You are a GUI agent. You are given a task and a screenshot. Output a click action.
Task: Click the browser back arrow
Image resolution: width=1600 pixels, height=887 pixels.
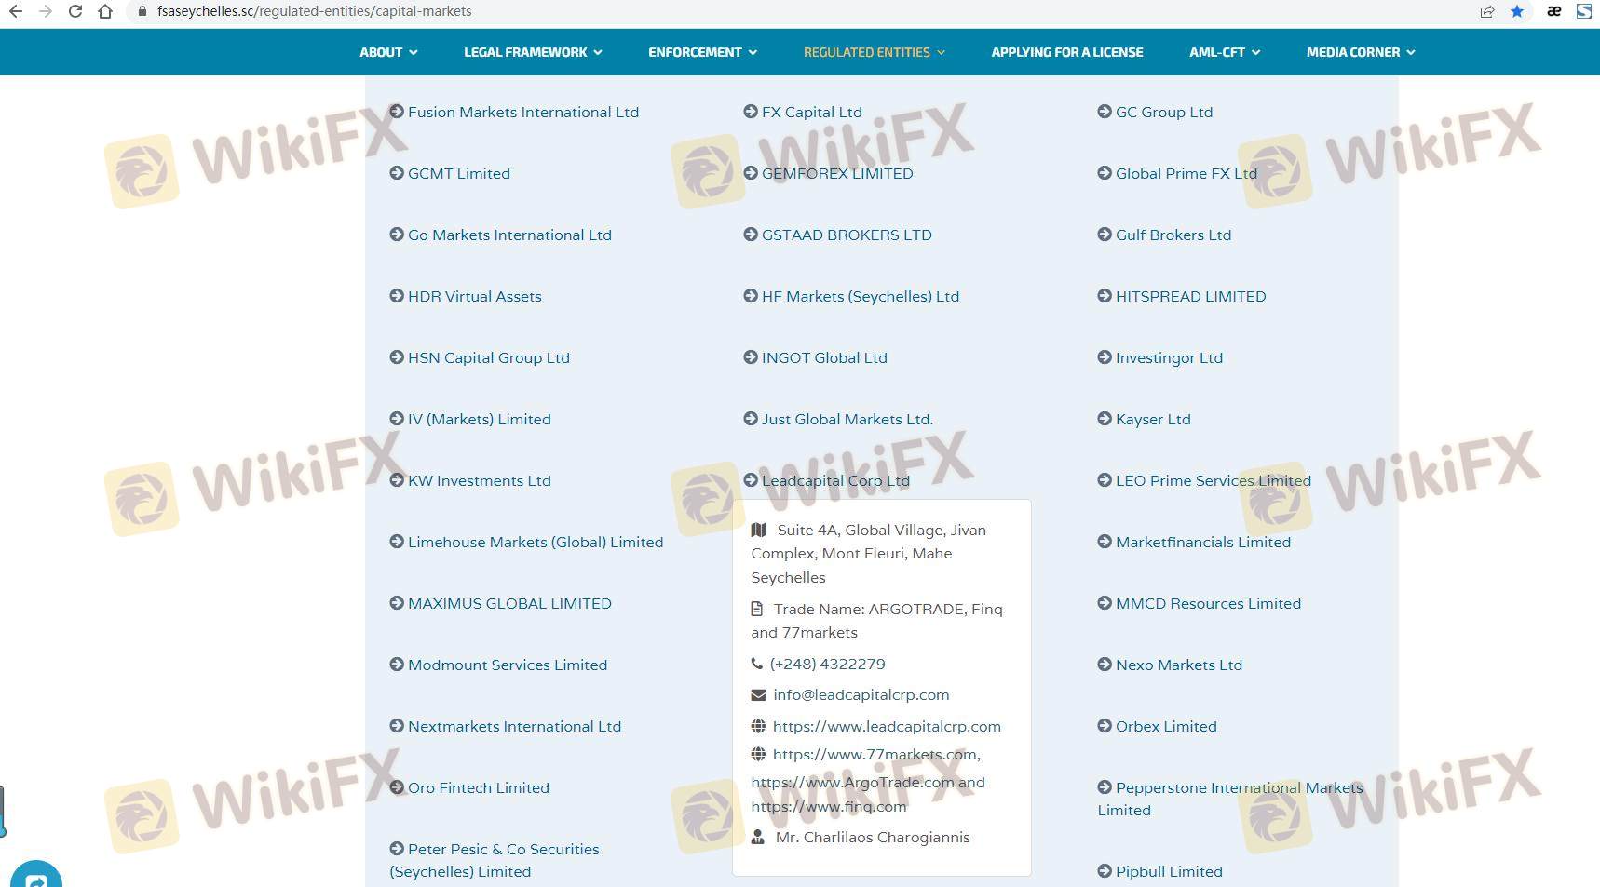pyautogui.click(x=16, y=11)
